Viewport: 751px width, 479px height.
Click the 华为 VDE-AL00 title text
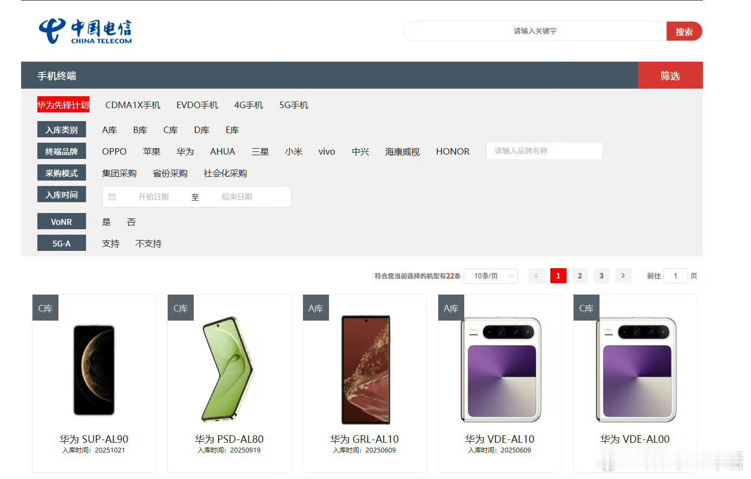635,439
